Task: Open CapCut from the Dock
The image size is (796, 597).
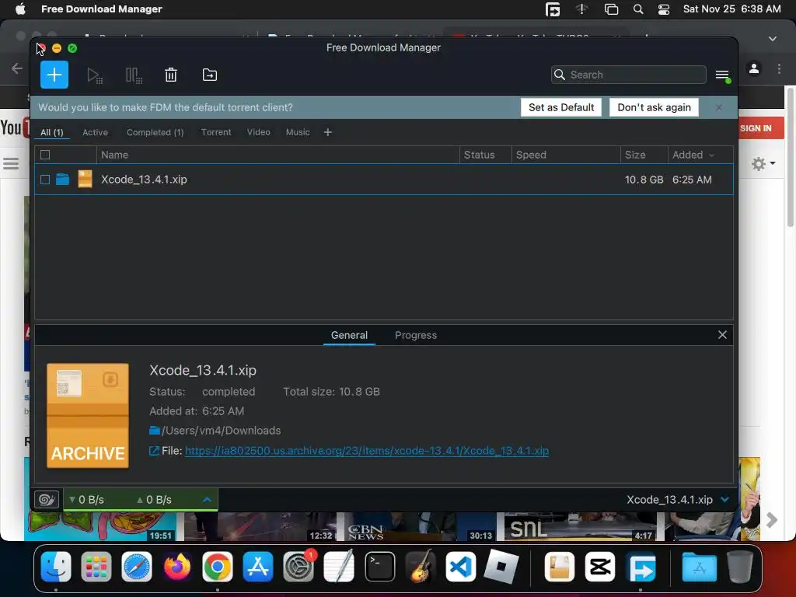Action: click(599, 567)
